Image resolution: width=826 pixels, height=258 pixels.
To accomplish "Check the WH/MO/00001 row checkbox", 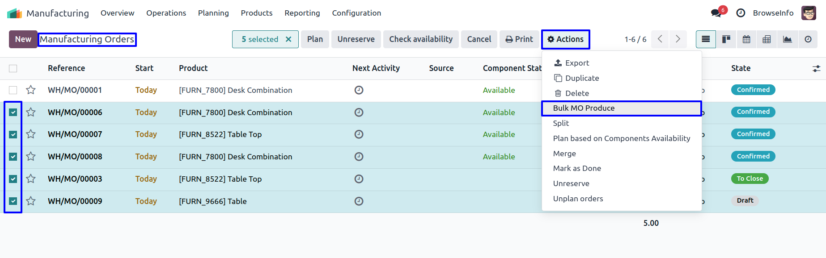I will (13, 90).
